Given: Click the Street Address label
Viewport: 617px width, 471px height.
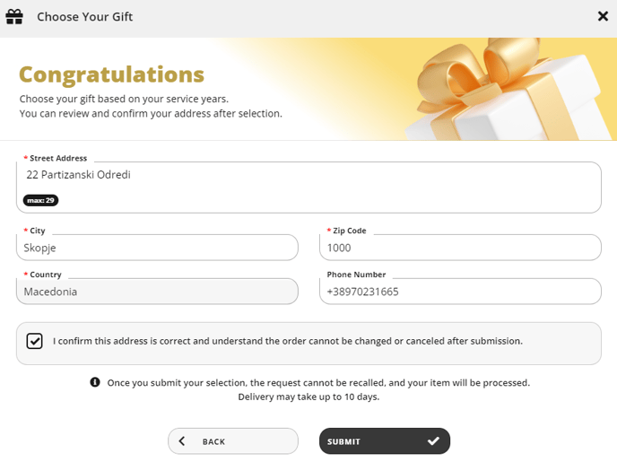Looking at the screenshot, I should [x=58, y=158].
